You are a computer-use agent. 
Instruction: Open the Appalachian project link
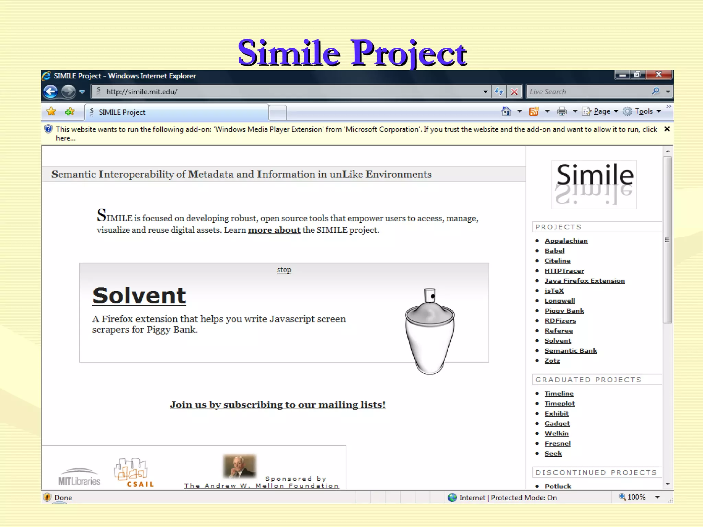566,241
